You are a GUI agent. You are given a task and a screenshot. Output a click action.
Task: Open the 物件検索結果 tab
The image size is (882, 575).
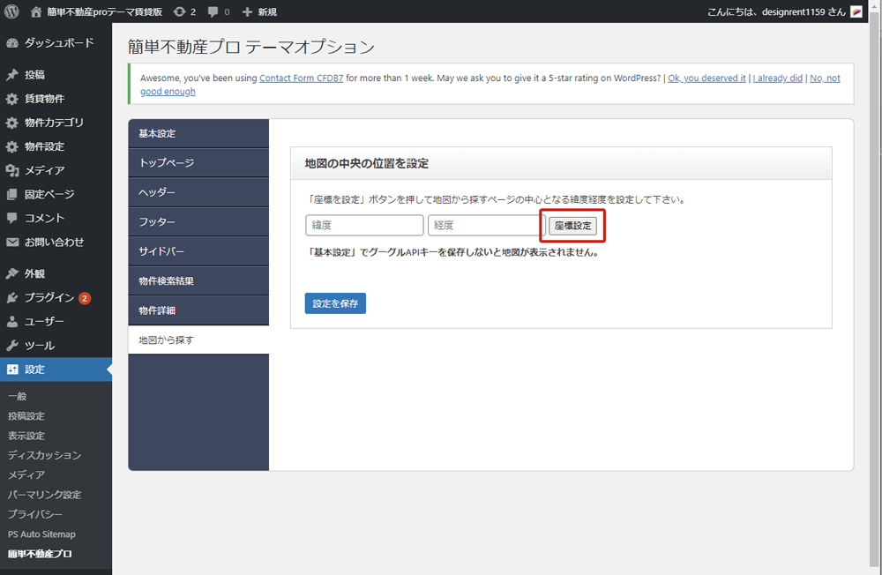tap(198, 281)
